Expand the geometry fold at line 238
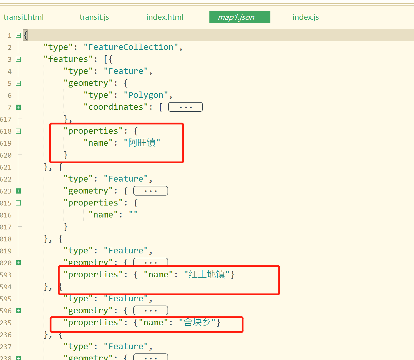Viewport: 414px width, 360px height. pyautogui.click(x=18, y=358)
